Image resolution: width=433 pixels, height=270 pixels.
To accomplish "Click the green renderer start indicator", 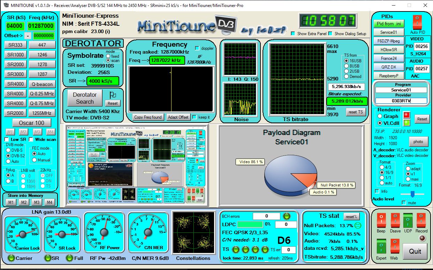I will (407, 122).
